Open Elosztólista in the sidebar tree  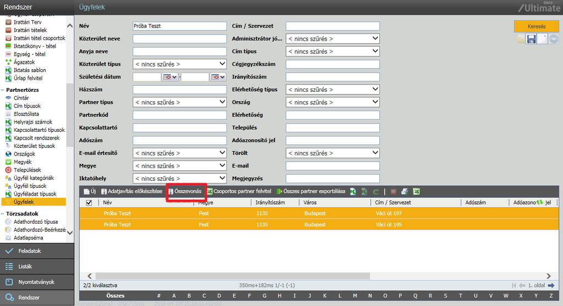pyautogui.click(x=26, y=114)
